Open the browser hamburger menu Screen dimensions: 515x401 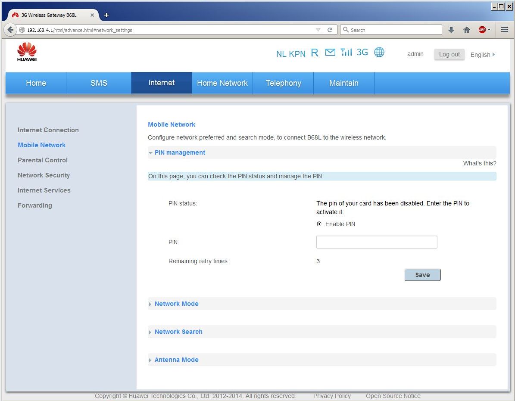click(505, 30)
